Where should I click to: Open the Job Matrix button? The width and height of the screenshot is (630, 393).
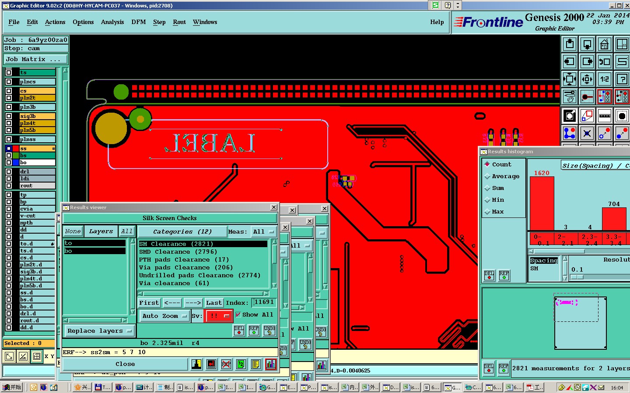pos(36,59)
